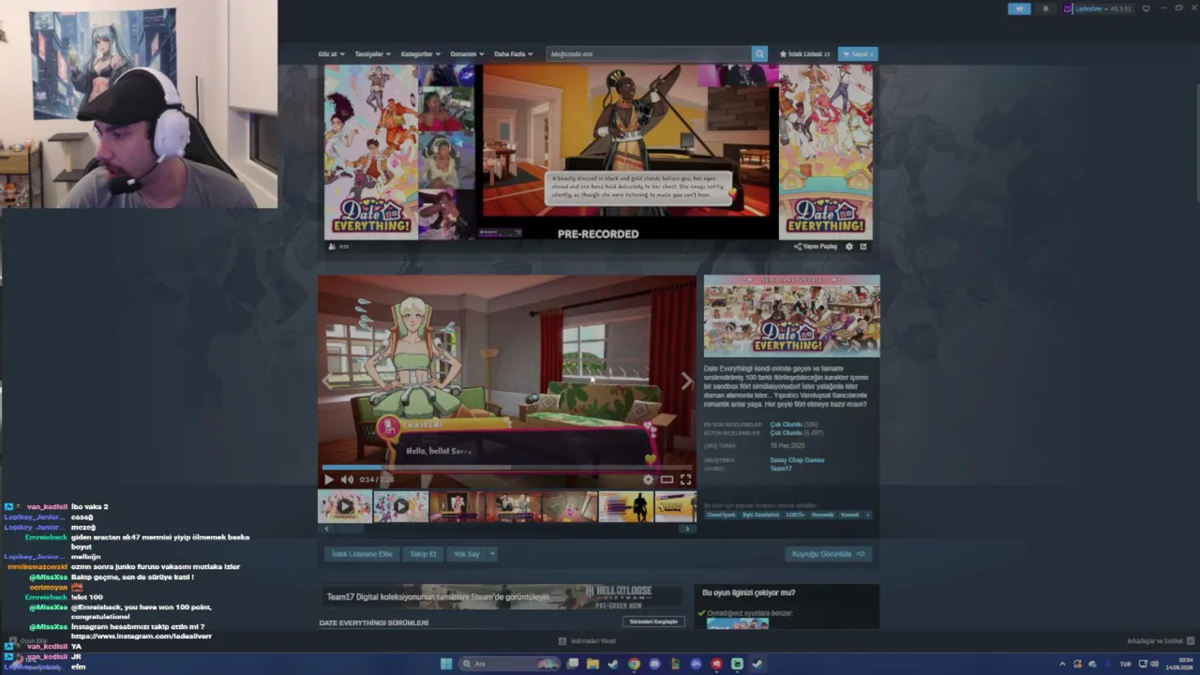This screenshot has height=675, width=1200.
Task: Expand the Daha Fazla menu
Action: [513, 53]
